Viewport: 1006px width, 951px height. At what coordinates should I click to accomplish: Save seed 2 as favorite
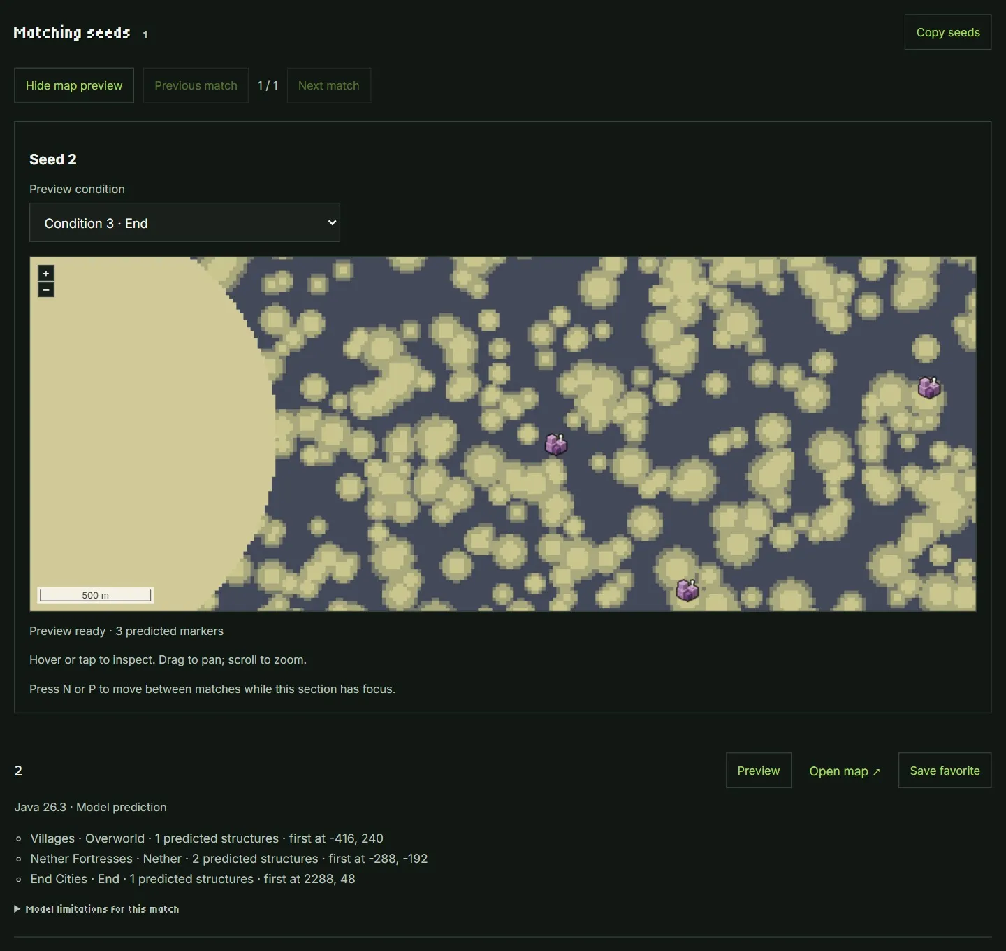pos(945,771)
